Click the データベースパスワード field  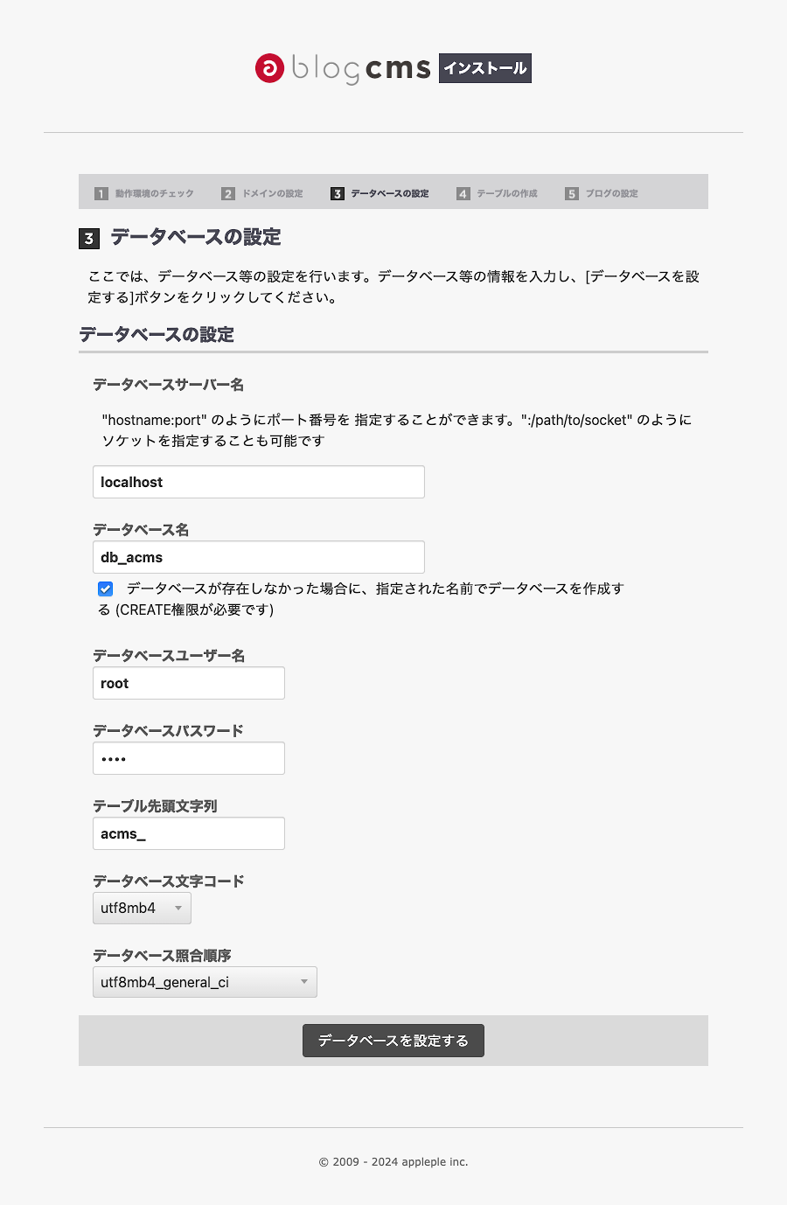pos(189,758)
